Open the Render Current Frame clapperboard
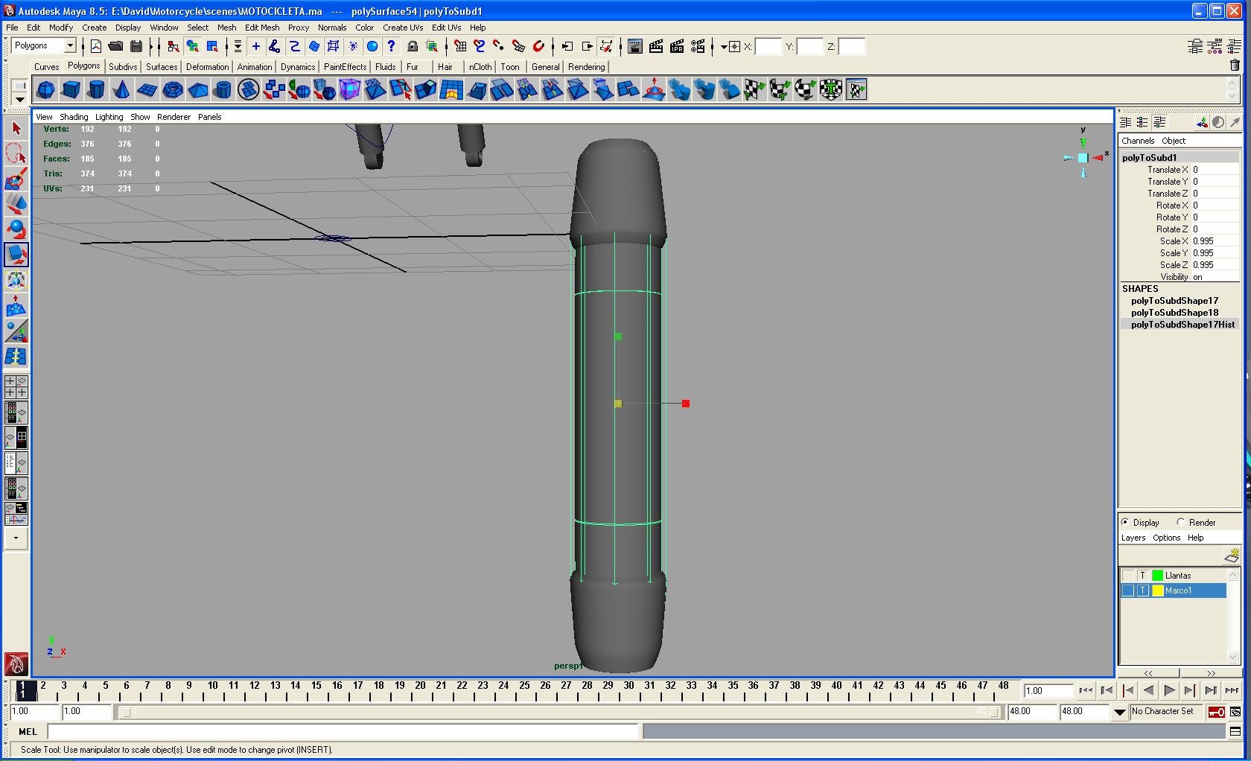The height and width of the screenshot is (761, 1251). [656, 46]
